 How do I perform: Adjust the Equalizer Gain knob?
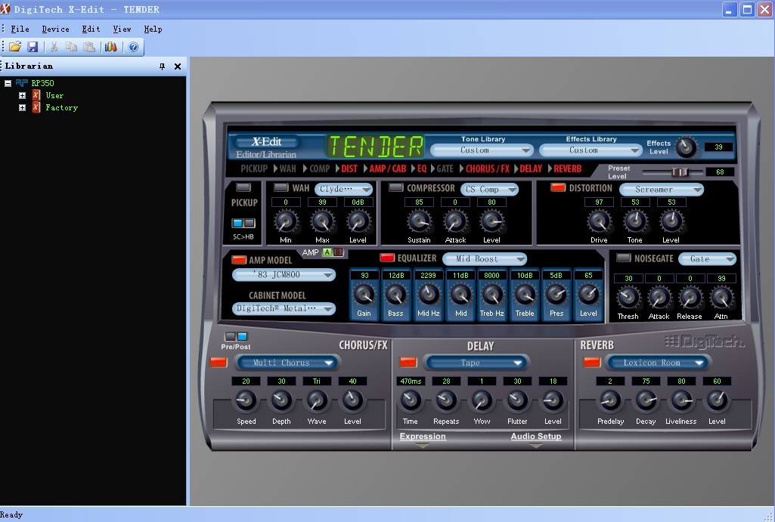364,295
